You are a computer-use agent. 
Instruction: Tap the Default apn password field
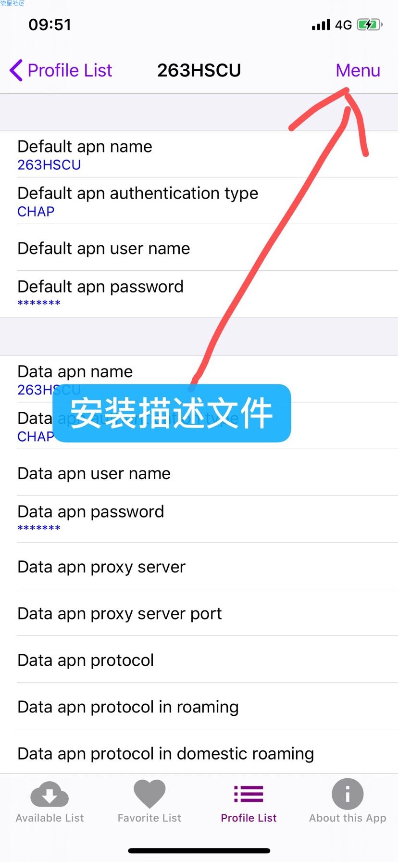(x=199, y=294)
